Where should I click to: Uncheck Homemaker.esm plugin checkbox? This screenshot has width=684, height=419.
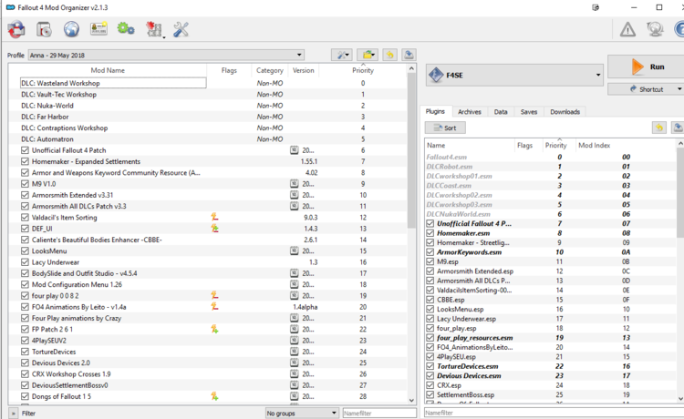[x=430, y=233]
